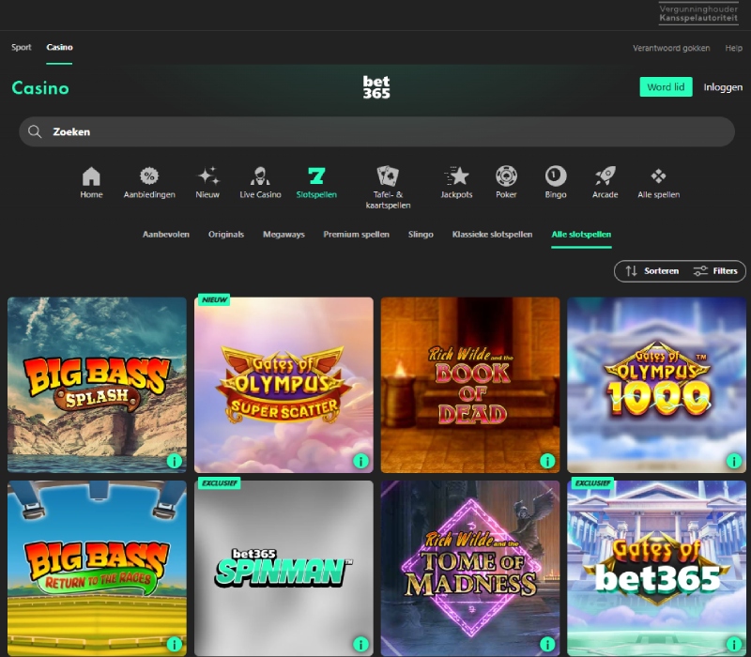This screenshot has height=657, width=751.
Task: Click the Vergunninghouder Kansspelautoriteit badge
Action: 698,13
